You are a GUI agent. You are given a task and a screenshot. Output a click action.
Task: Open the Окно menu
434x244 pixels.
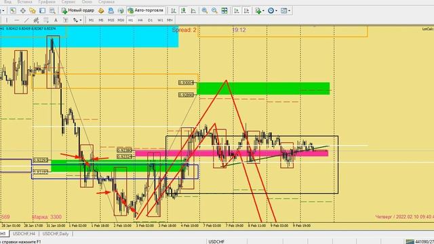[x=87, y=1]
